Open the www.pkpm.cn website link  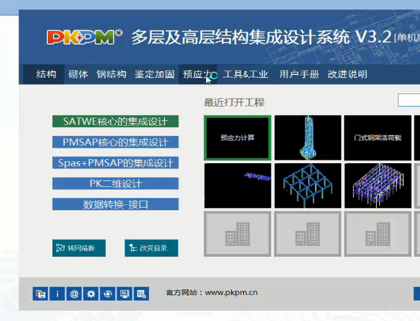point(231,293)
